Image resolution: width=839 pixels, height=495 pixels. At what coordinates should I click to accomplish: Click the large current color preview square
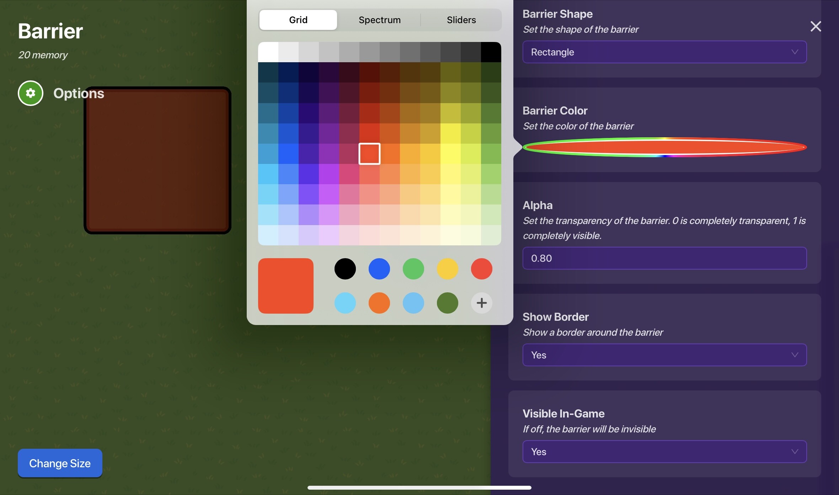(x=285, y=286)
